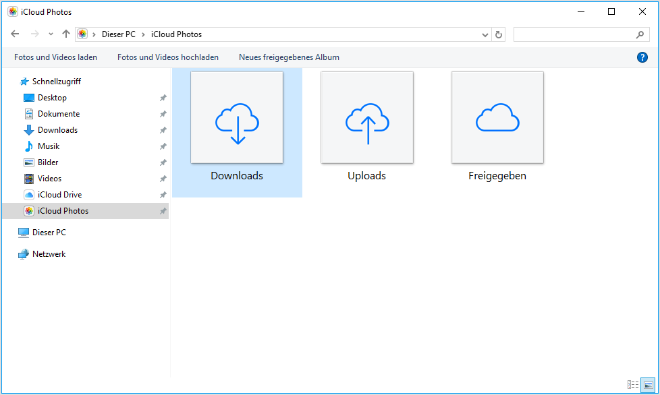Screen dimensions: 660x395
Task: Open the Freigegeben cloud icon
Action: 497,117
